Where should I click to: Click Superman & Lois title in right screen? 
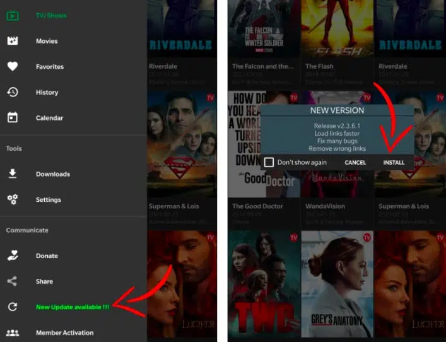(404, 206)
